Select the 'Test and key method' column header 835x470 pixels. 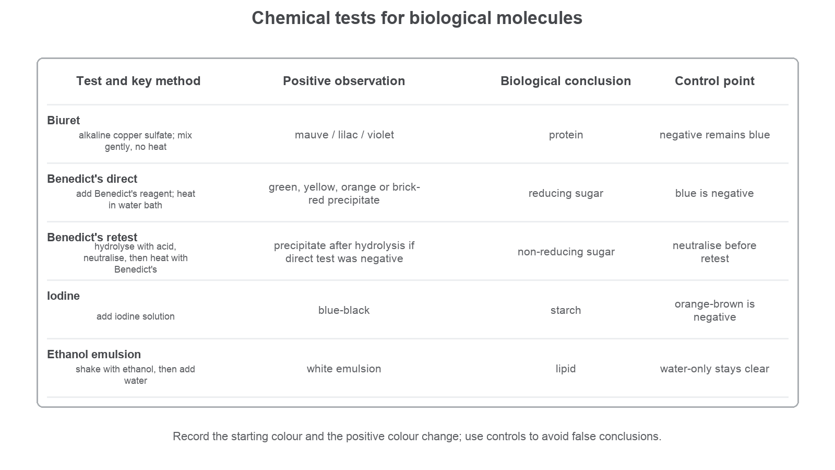(138, 81)
